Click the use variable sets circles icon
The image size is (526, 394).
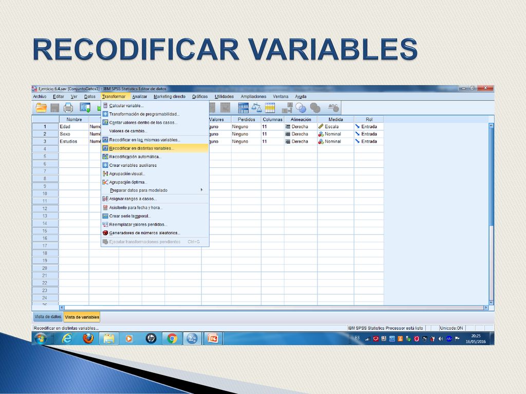pyautogui.click(x=300, y=108)
